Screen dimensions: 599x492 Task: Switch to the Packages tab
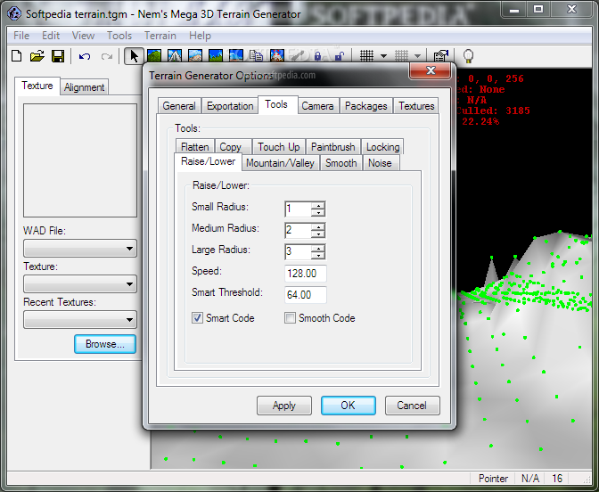pyautogui.click(x=366, y=106)
